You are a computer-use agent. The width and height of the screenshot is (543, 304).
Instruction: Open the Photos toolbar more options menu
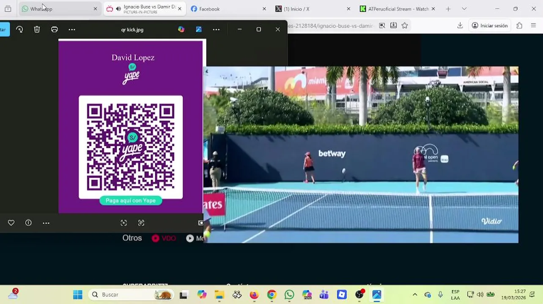pos(72,30)
